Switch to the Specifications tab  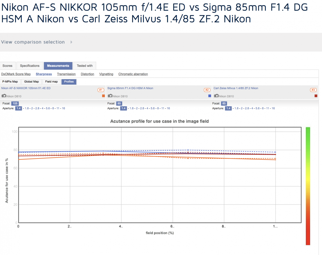pos(30,66)
